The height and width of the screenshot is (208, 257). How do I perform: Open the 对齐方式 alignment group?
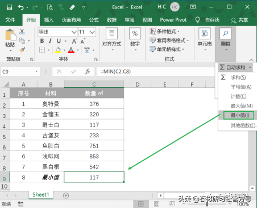tap(111, 39)
